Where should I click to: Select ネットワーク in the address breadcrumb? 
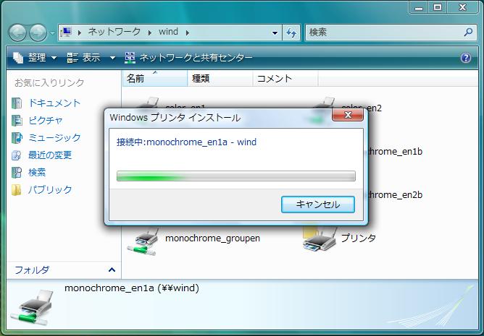pyautogui.click(x=114, y=32)
